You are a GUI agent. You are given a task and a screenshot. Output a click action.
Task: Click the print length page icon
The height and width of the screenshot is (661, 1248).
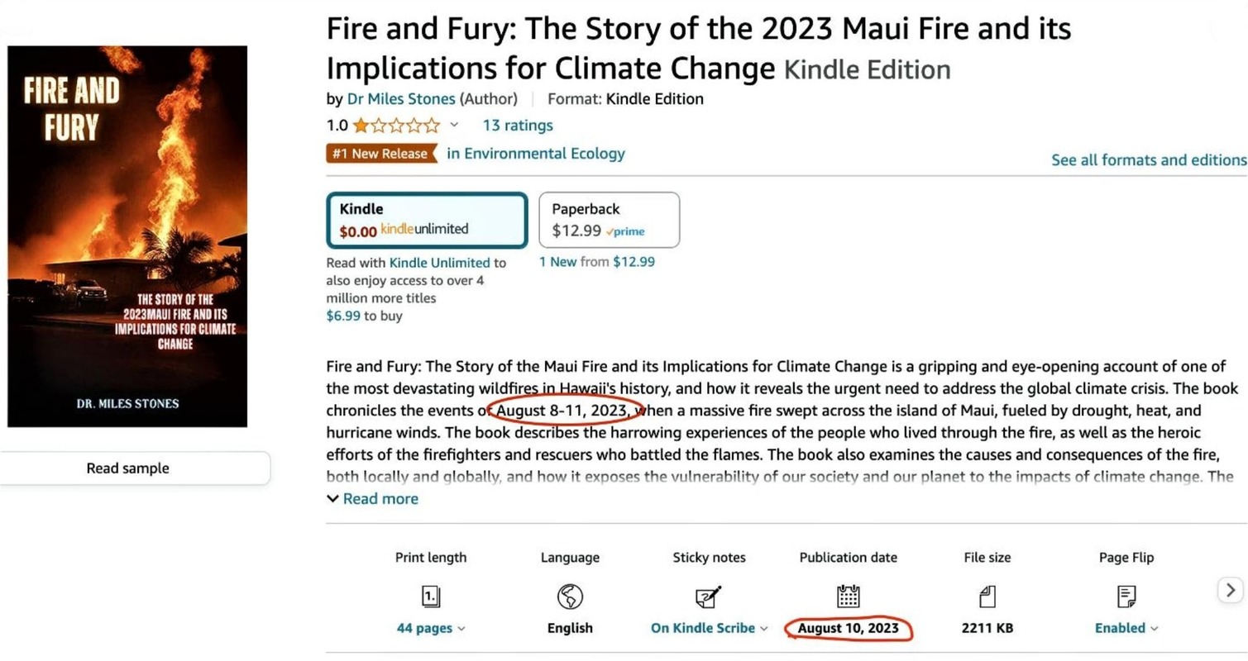click(430, 596)
